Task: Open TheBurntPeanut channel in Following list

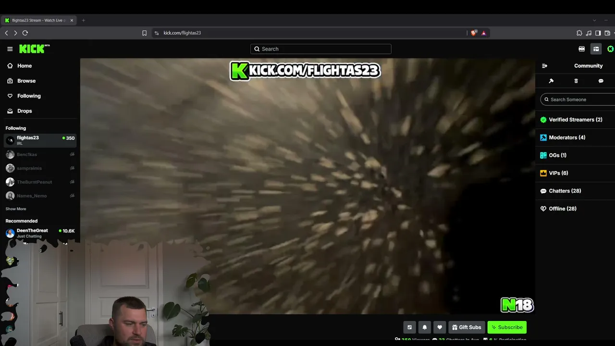Action: [x=40, y=182]
